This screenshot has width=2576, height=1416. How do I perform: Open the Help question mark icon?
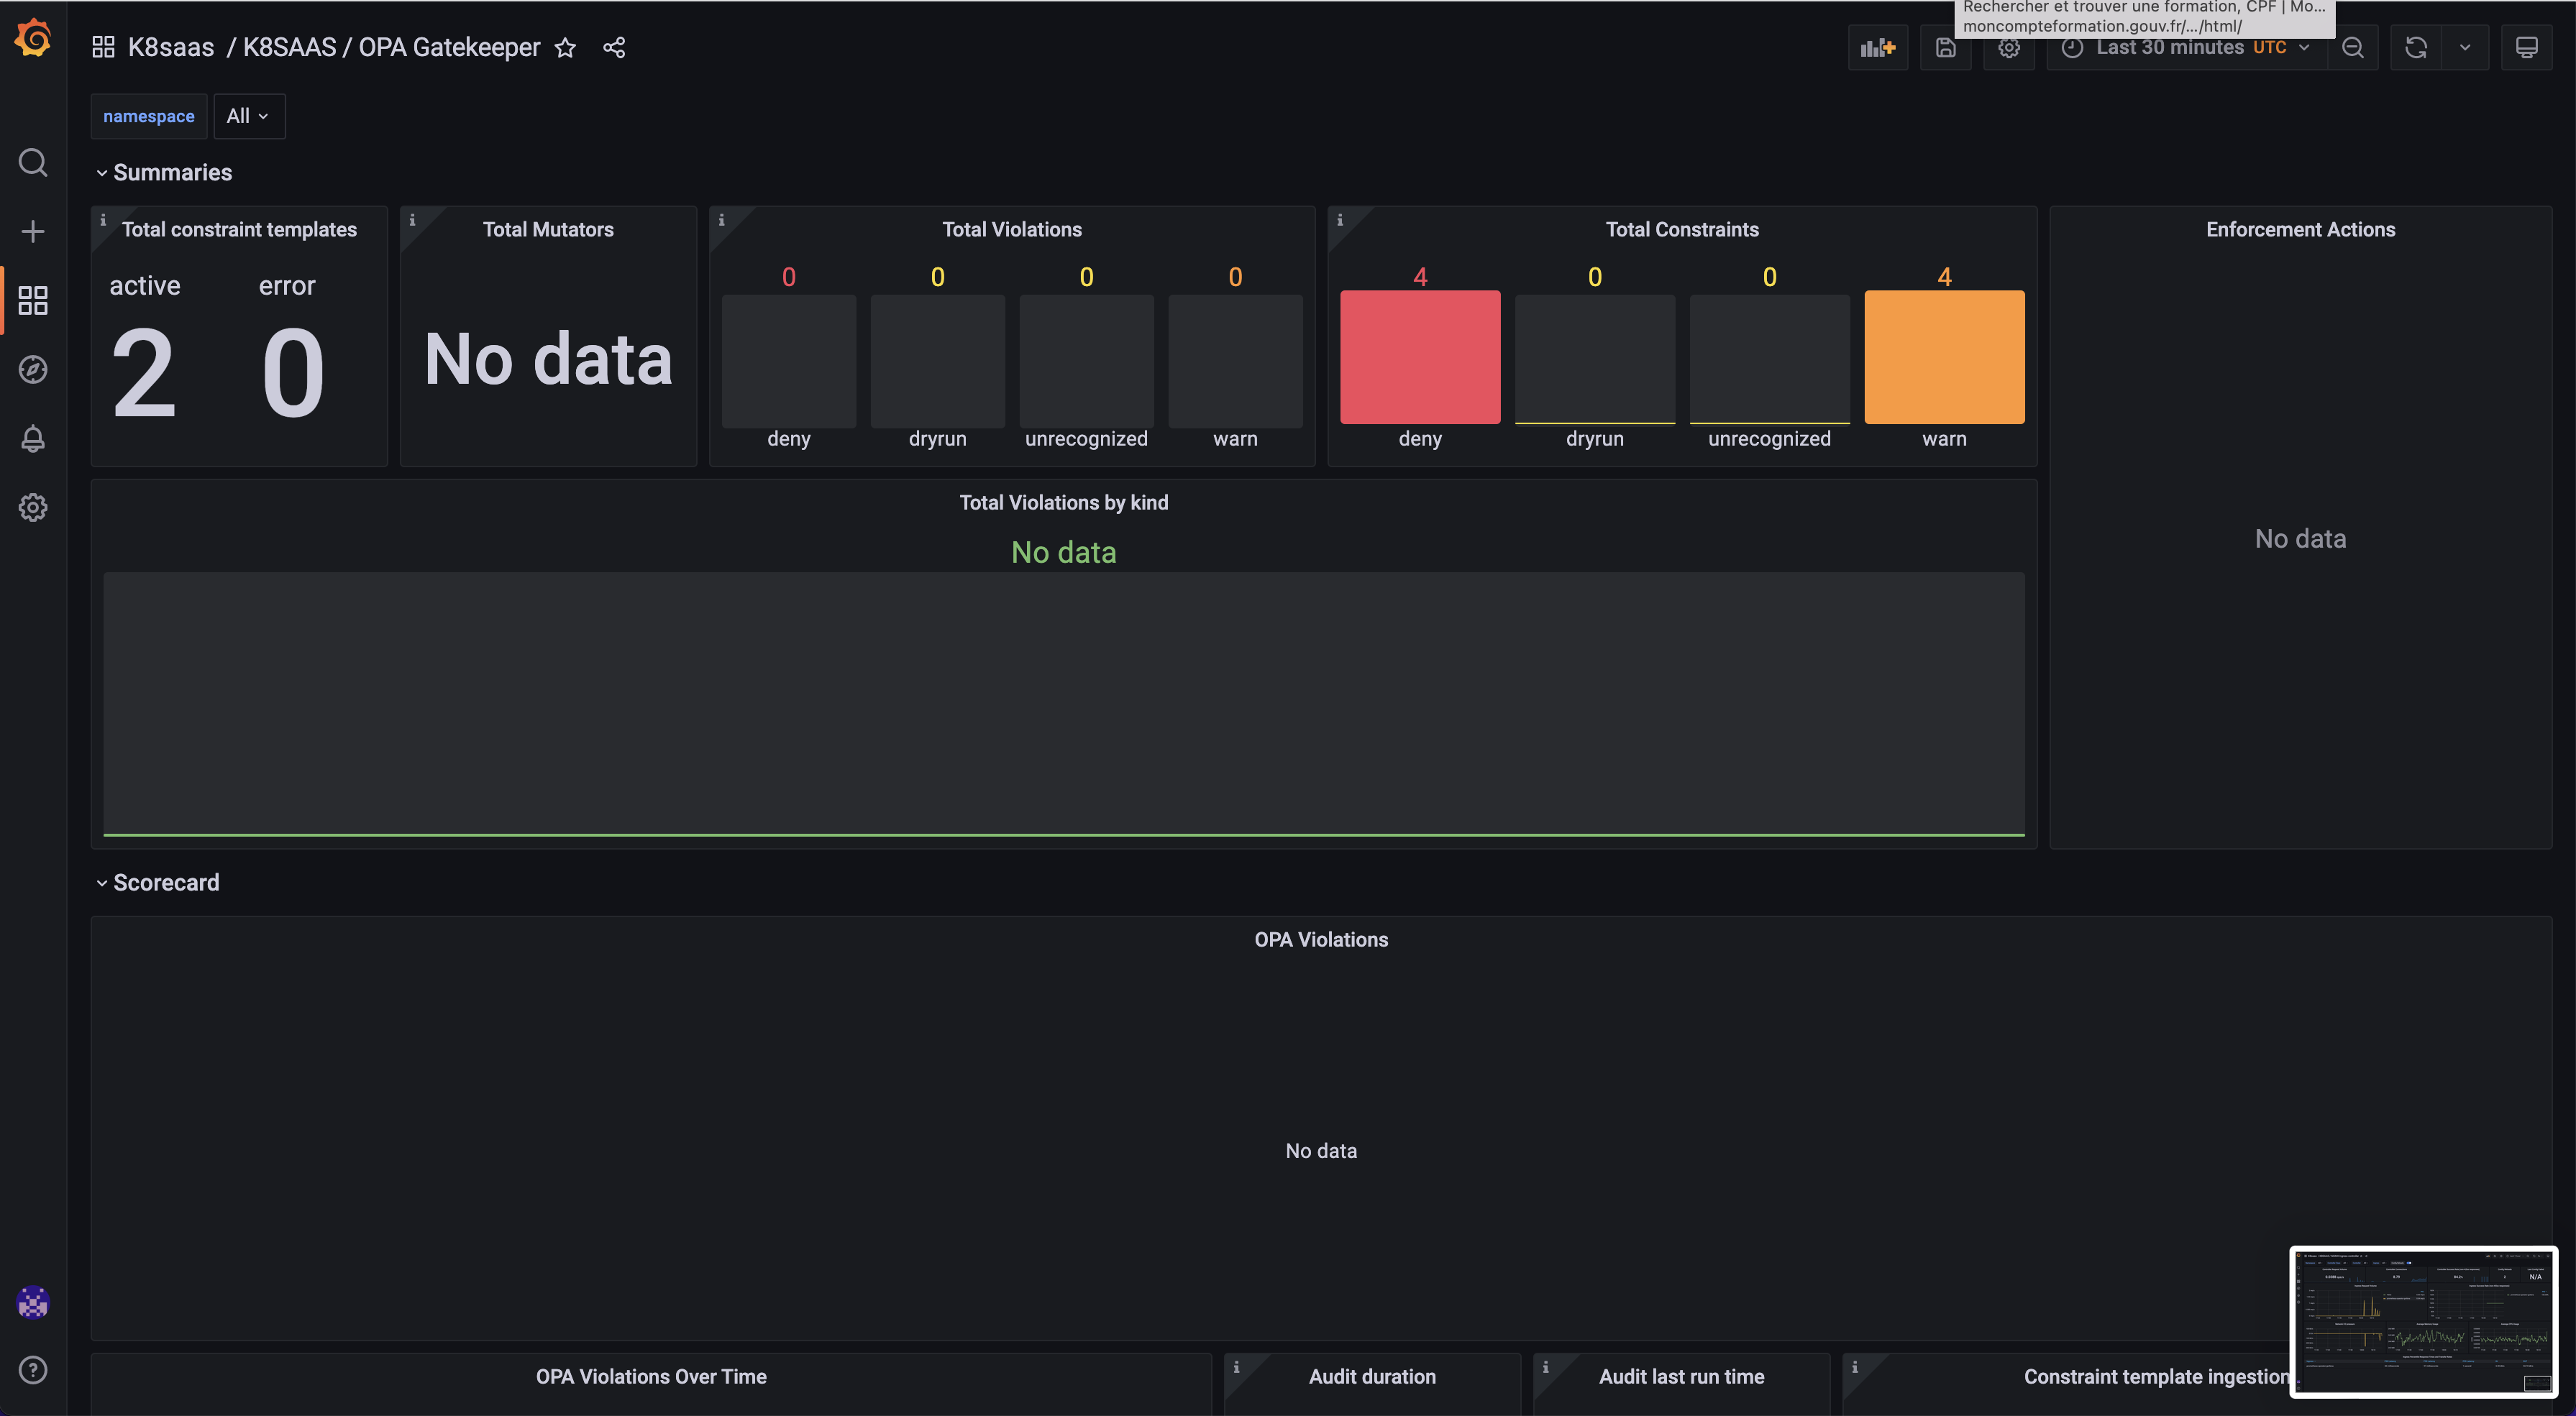click(x=33, y=1370)
